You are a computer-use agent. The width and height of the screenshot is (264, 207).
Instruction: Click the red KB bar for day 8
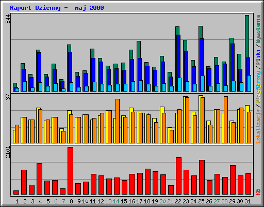tap(70, 171)
